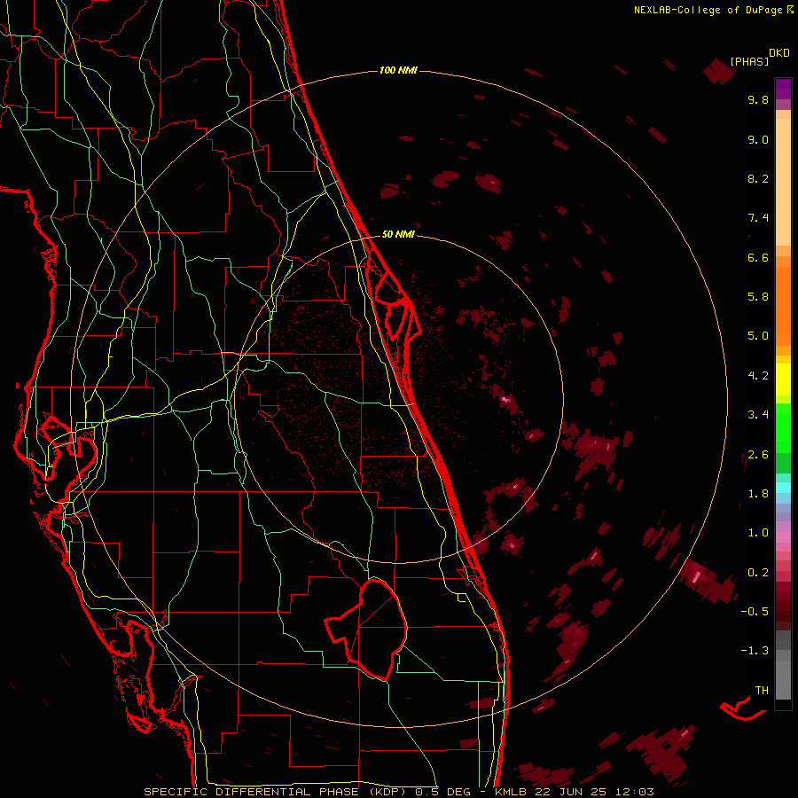The width and height of the screenshot is (798, 798).
Task: Click the 1.0 value on the color scale
Action: pos(758,533)
